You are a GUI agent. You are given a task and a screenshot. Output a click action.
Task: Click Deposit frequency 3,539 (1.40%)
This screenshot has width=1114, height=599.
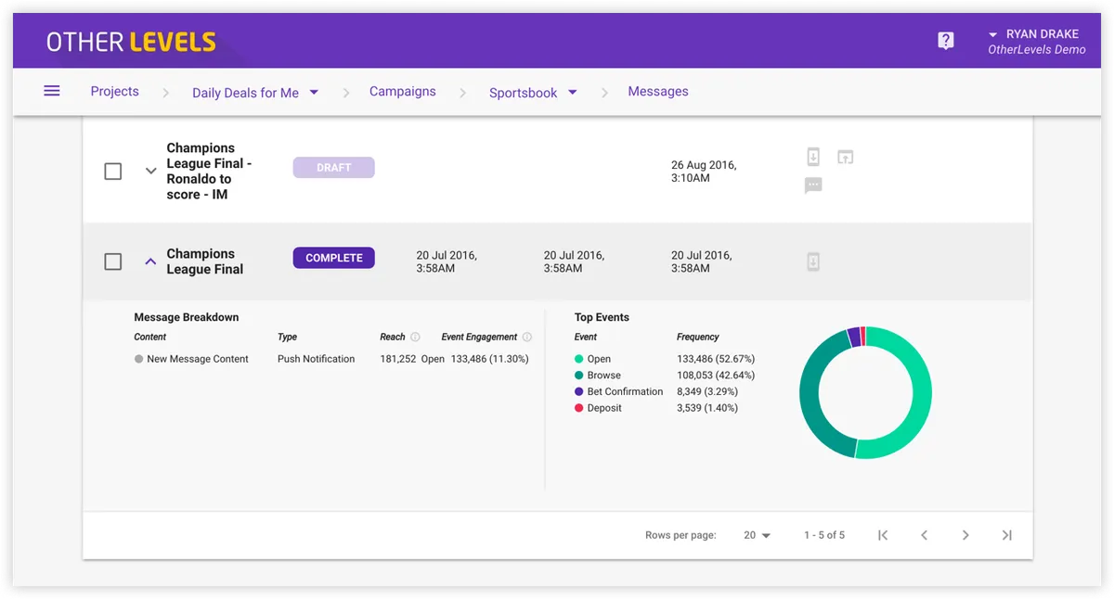tap(707, 408)
